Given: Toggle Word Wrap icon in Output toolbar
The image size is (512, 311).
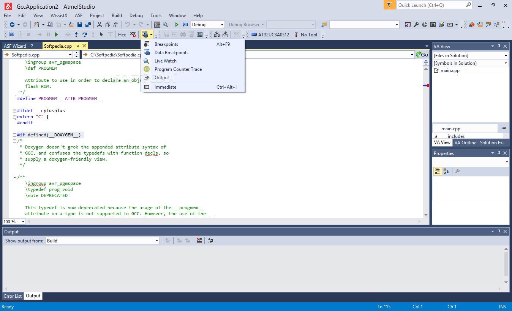Looking at the screenshot, I should pyautogui.click(x=210, y=241).
